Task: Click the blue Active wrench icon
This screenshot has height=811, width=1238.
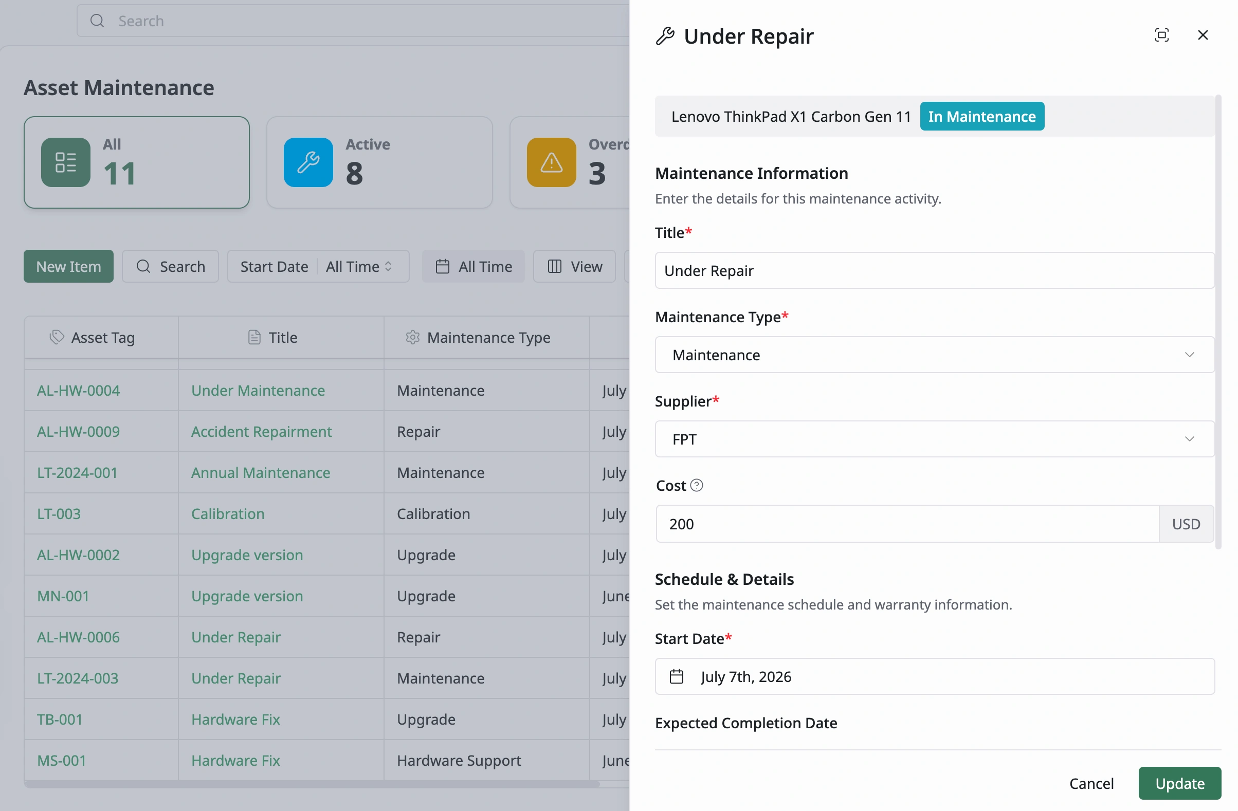Action: click(x=308, y=162)
